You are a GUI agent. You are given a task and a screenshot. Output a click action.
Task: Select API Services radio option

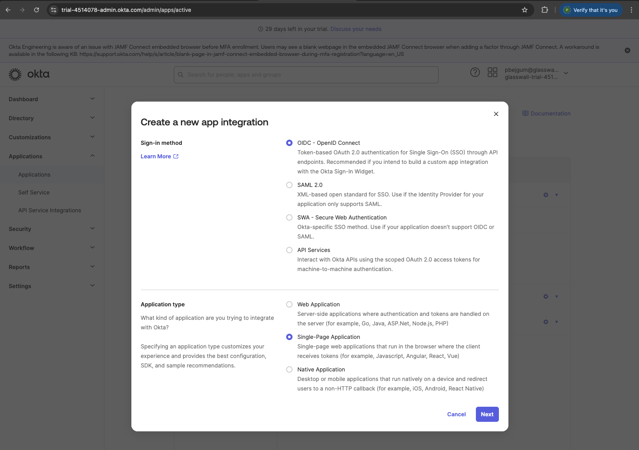289,250
